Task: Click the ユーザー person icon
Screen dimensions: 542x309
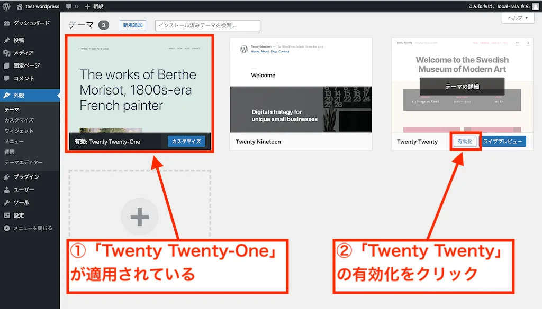Action: click(6, 189)
